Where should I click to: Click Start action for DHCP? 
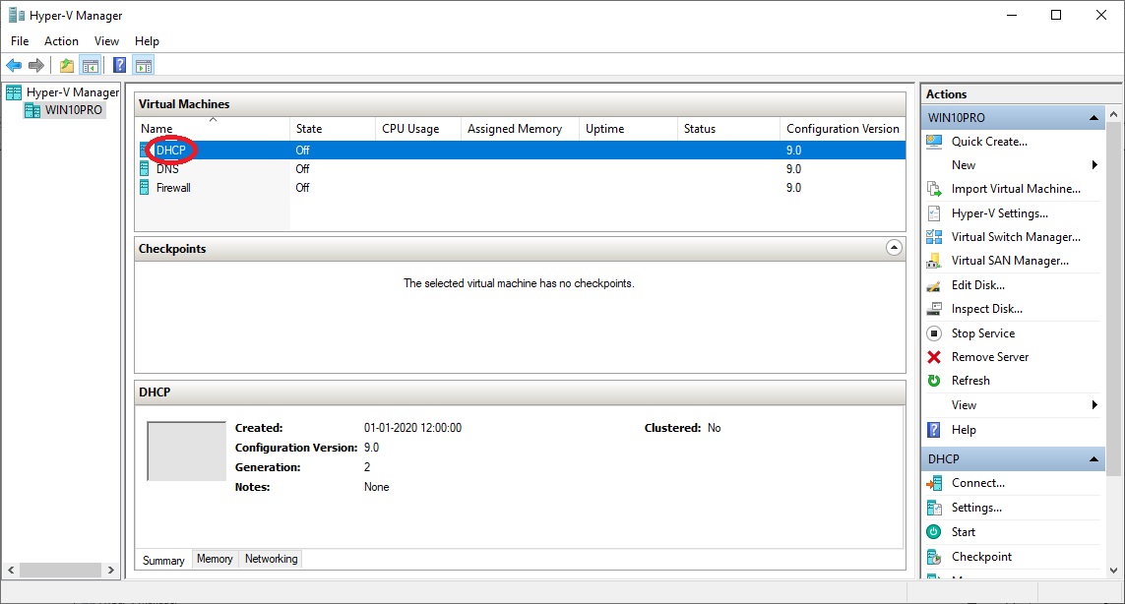[963, 531]
